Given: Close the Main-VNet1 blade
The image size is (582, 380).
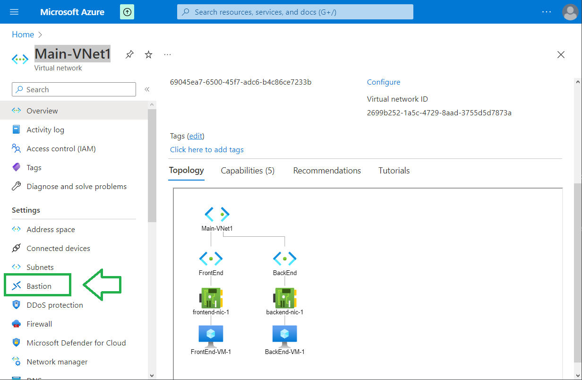Looking at the screenshot, I should point(561,55).
